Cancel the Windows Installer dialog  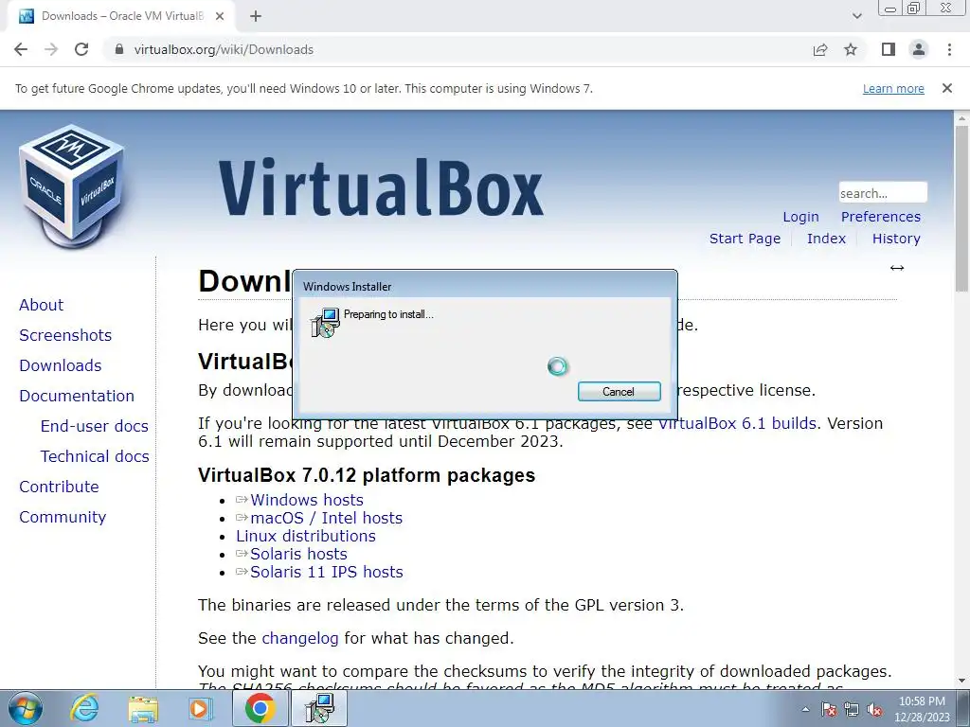tap(620, 391)
